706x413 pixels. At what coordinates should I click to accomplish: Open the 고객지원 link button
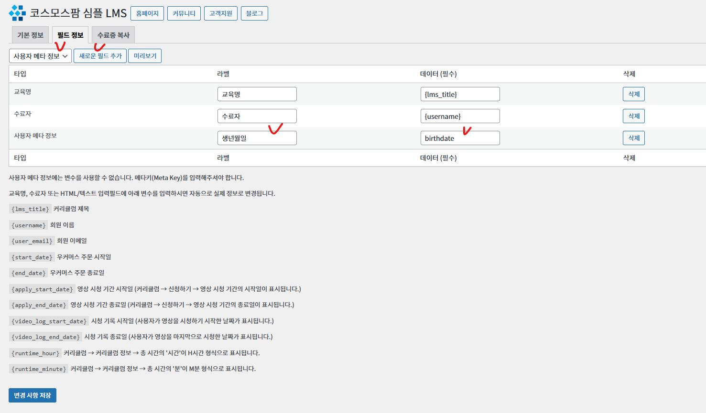pyautogui.click(x=221, y=13)
